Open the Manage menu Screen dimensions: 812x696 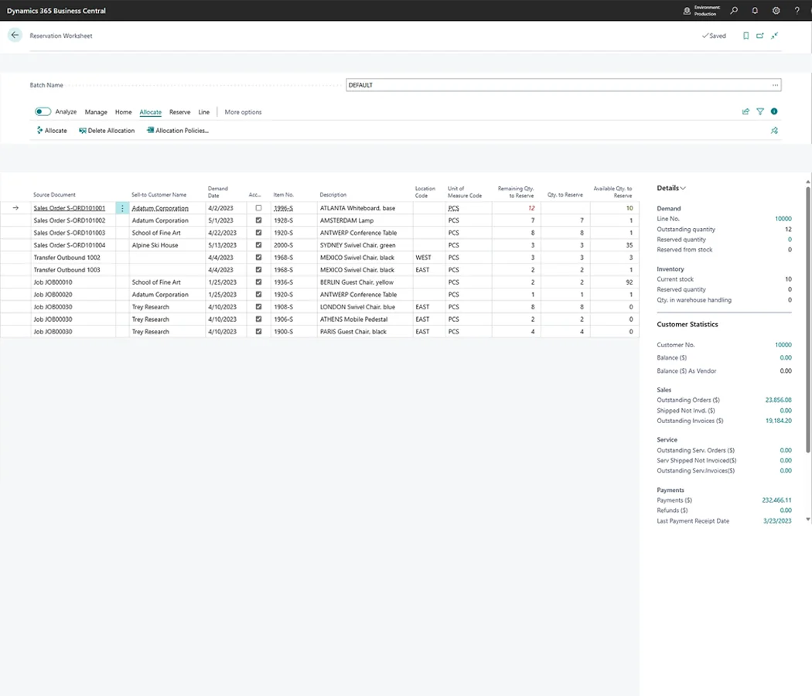96,112
